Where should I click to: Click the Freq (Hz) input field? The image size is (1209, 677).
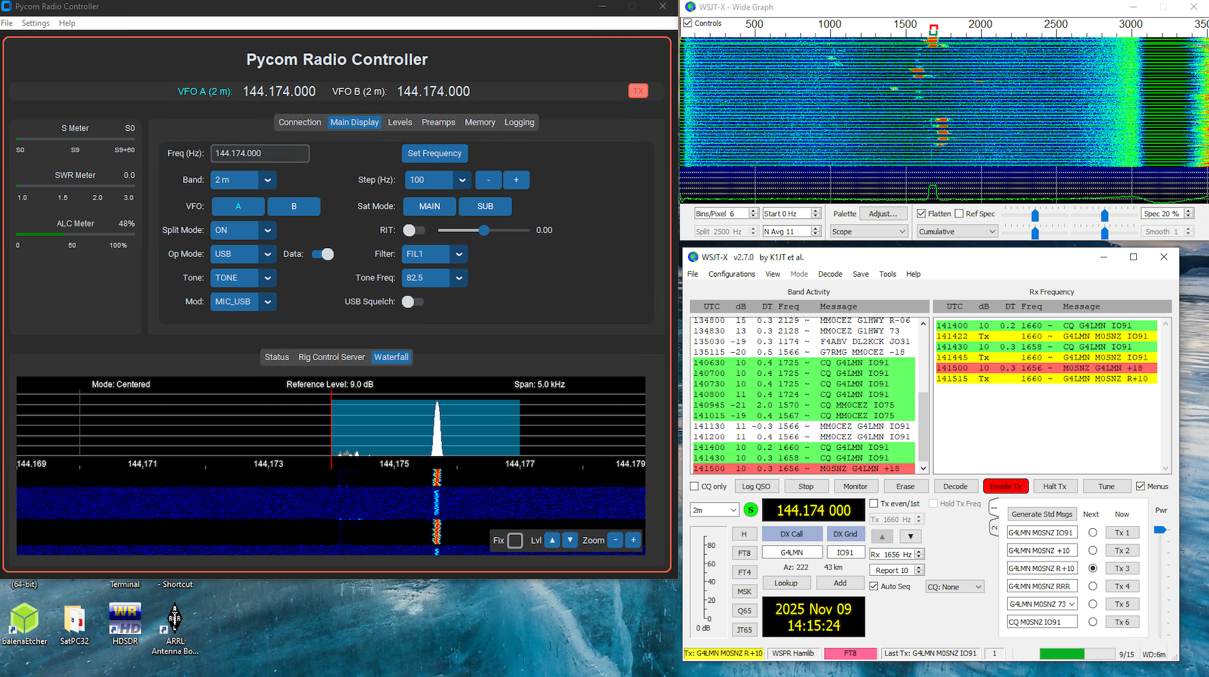tap(259, 153)
